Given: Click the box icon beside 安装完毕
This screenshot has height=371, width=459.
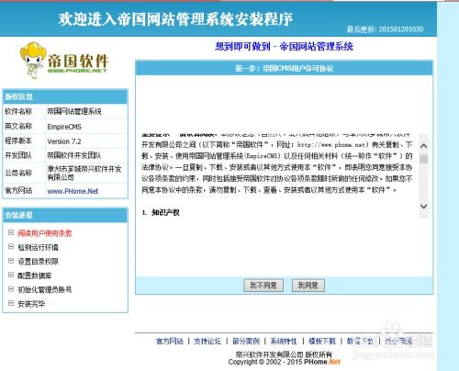Looking at the screenshot, I should pyautogui.click(x=11, y=303).
